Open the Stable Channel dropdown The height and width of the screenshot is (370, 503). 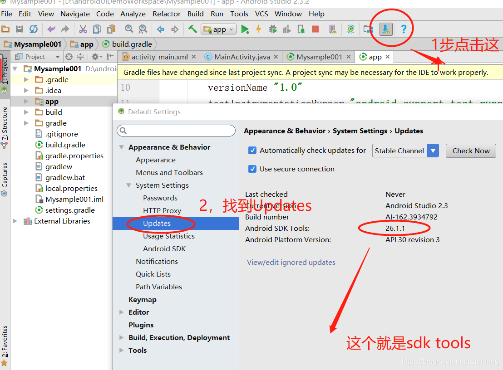(405, 151)
